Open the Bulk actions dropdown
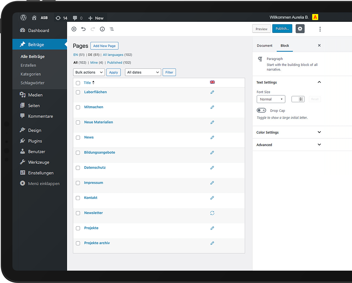The image size is (352, 283). pos(89,72)
